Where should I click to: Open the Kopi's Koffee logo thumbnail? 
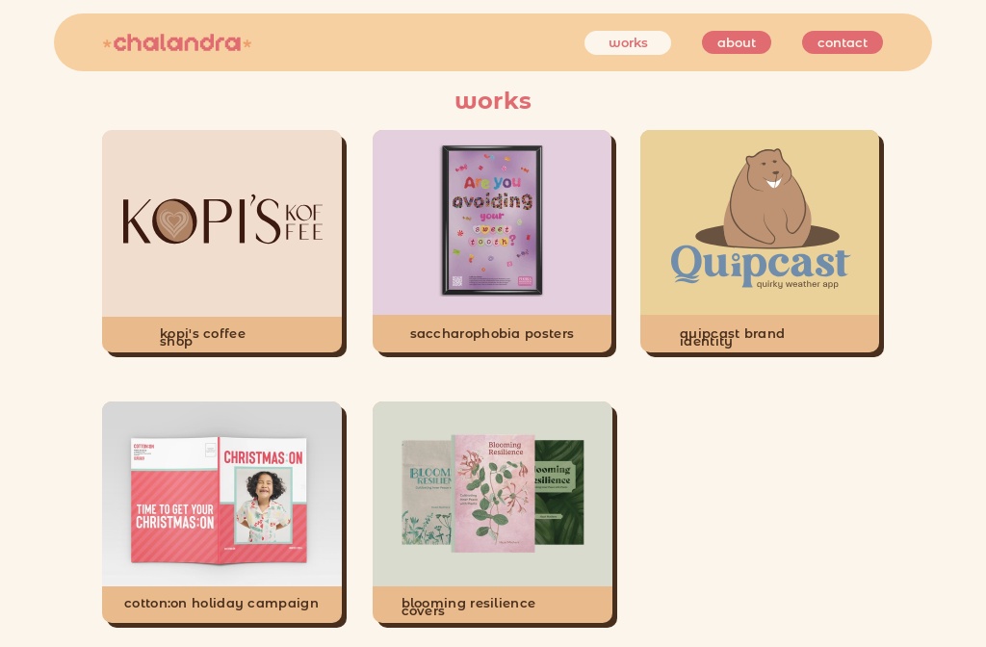tap(222, 223)
